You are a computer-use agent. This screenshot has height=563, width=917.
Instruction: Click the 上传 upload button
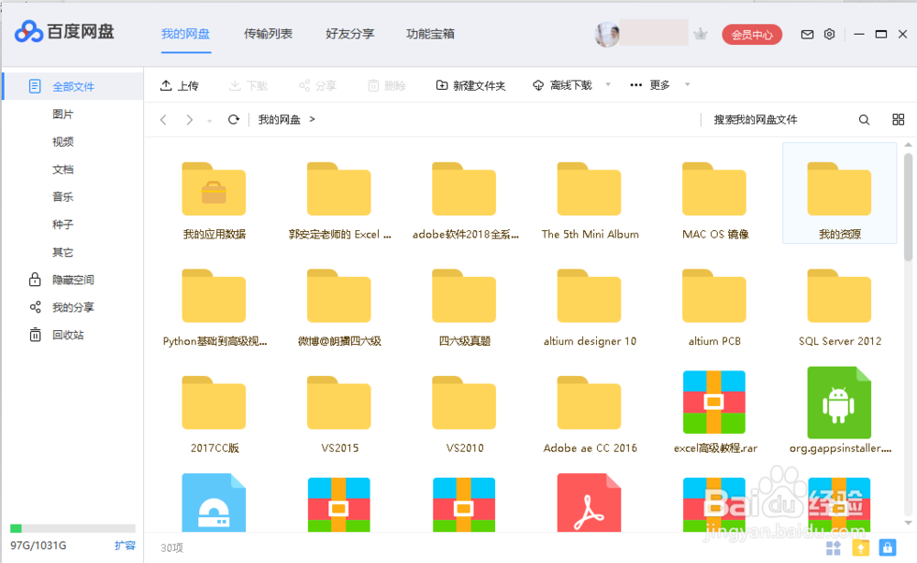(180, 86)
